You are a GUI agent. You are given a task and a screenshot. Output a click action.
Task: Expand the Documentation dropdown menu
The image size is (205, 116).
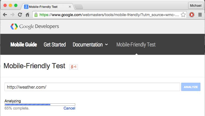(x=90, y=45)
